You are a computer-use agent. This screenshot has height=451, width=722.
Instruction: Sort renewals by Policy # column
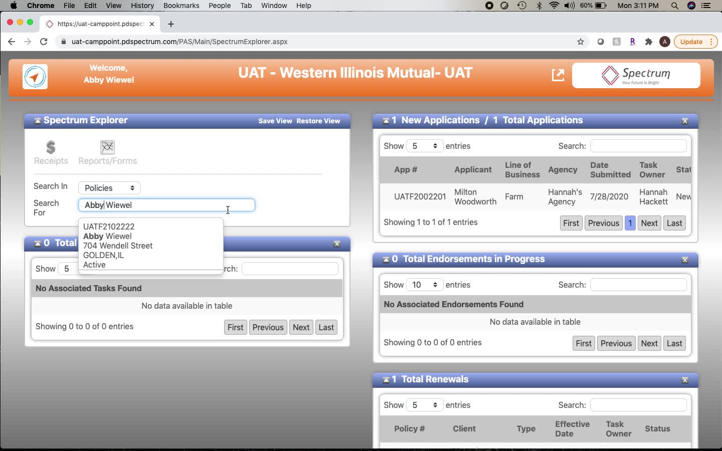coord(409,428)
